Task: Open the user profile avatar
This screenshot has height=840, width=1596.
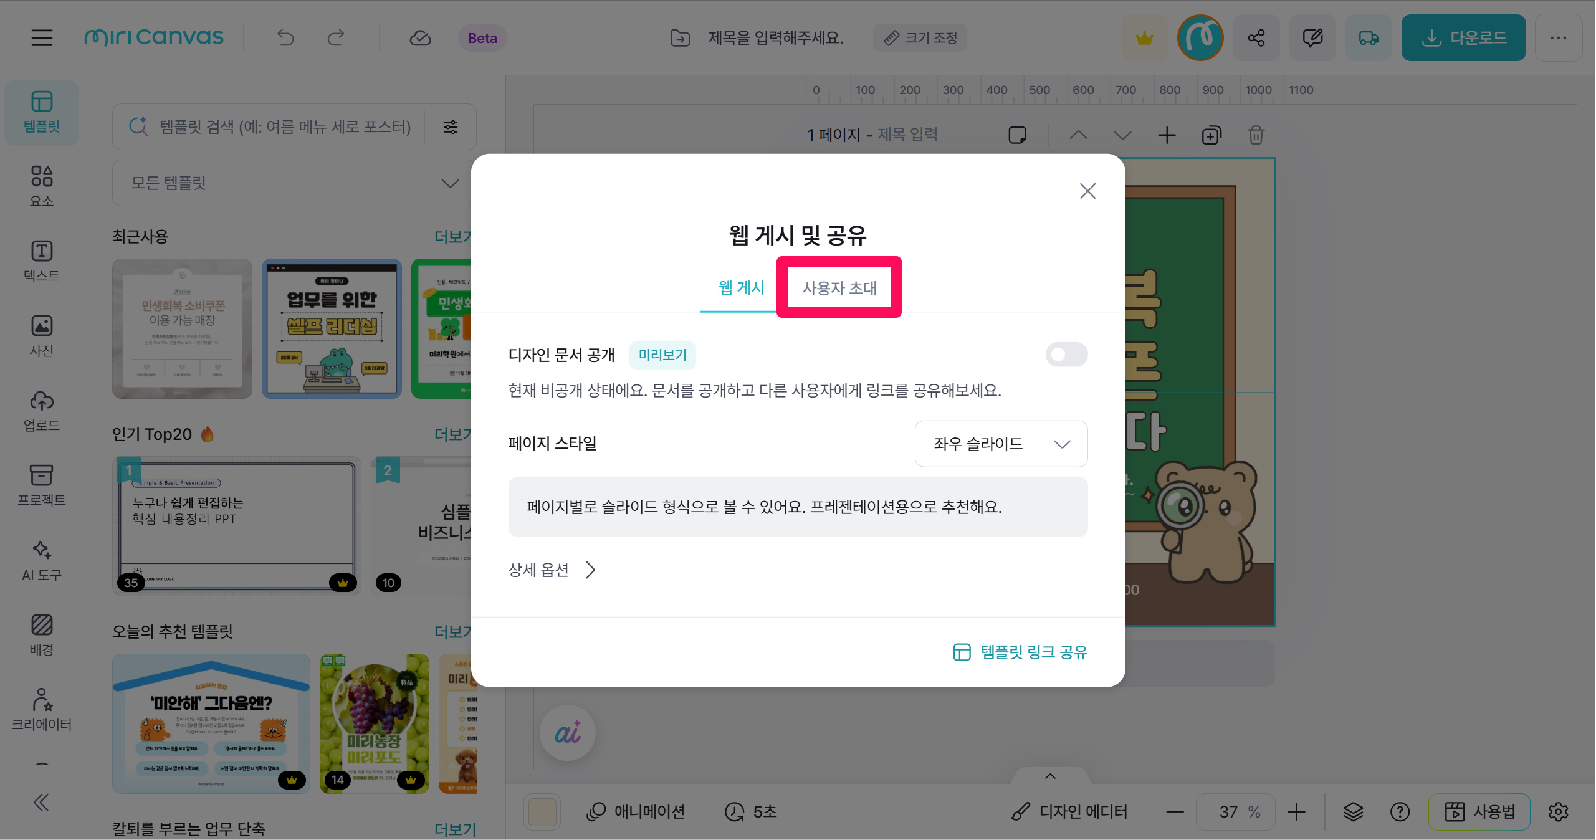Action: tap(1200, 38)
